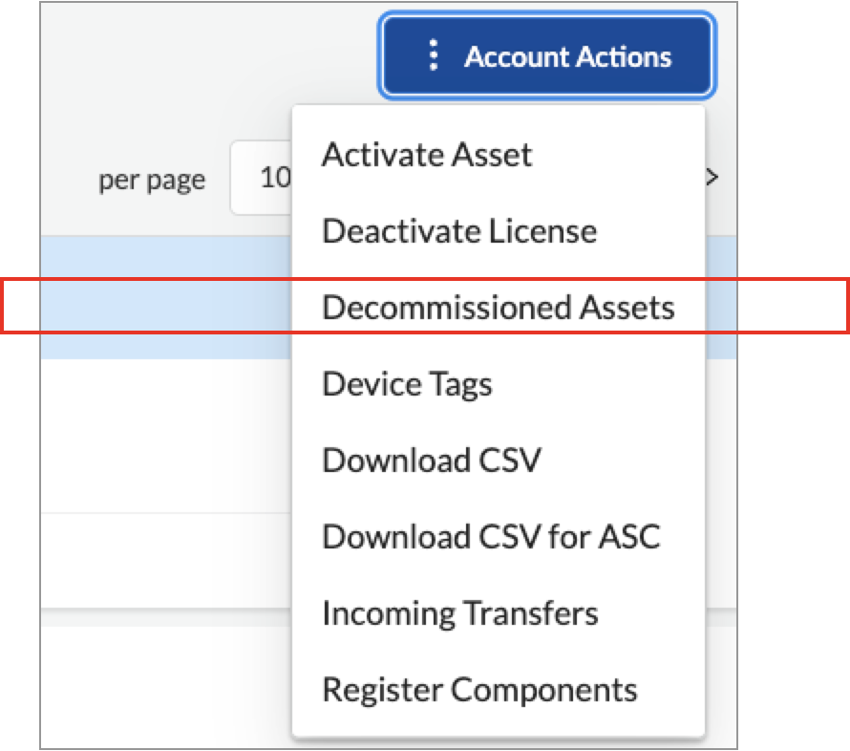Open the per page dropdown showing 10
The image size is (850, 751).
pos(262,179)
